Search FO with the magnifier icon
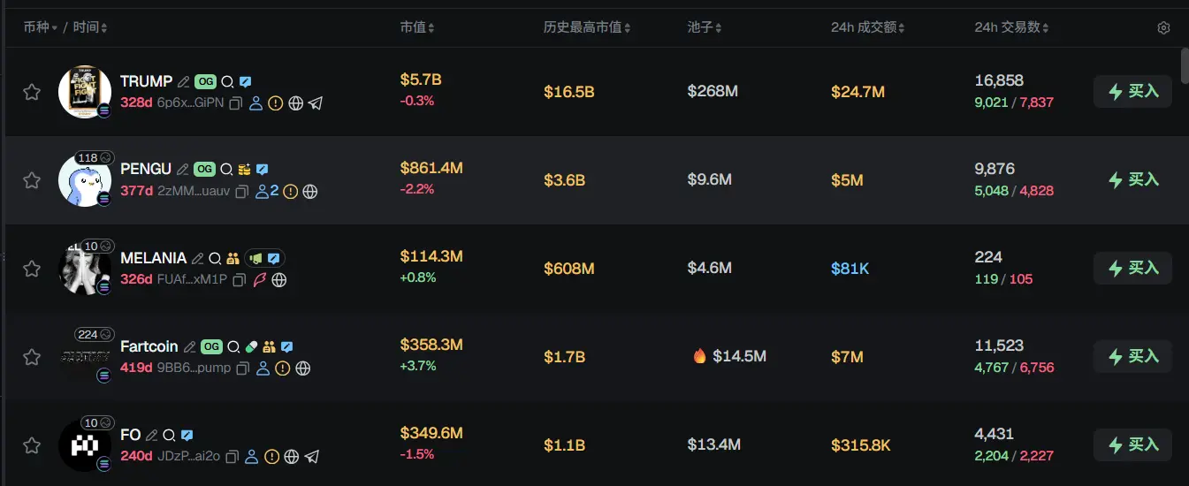 click(169, 435)
